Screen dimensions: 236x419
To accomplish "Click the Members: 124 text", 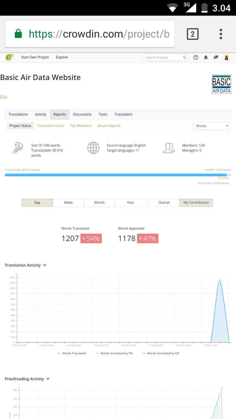I will coord(194,145).
